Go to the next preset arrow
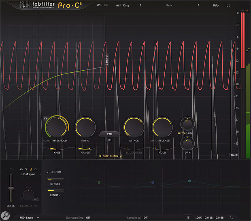Image resolution: width=251 pixels, height=221 pixels. 198,5
